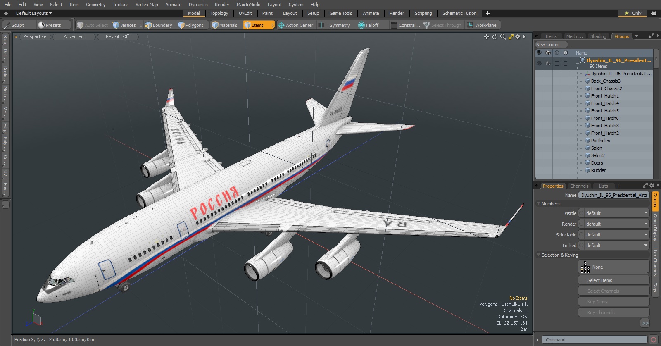Toggle Auto Select mode
Image resolution: width=661 pixels, height=346 pixels.
pyautogui.click(x=93, y=25)
